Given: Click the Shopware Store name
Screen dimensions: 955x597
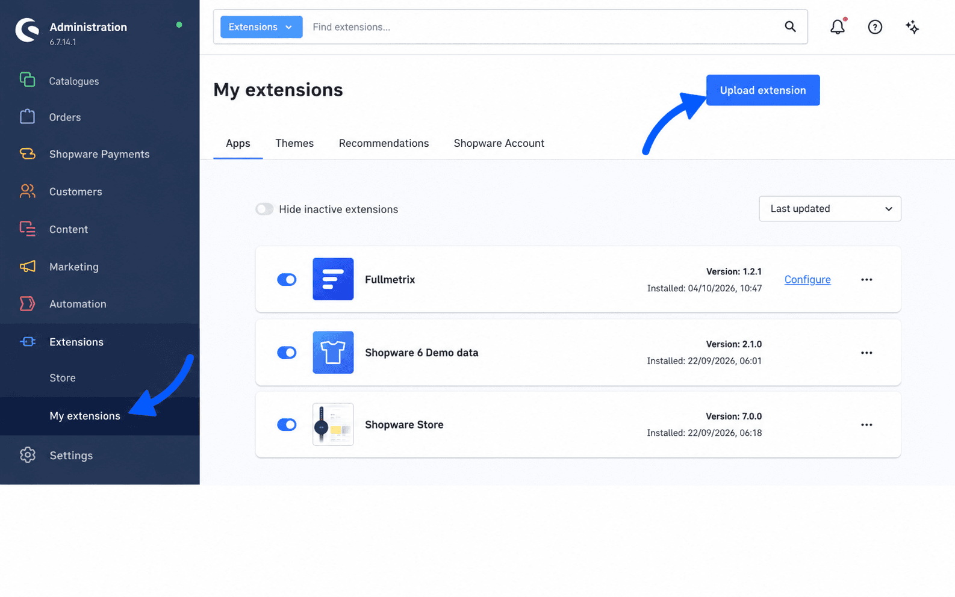Looking at the screenshot, I should pyautogui.click(x=404, y=424).
